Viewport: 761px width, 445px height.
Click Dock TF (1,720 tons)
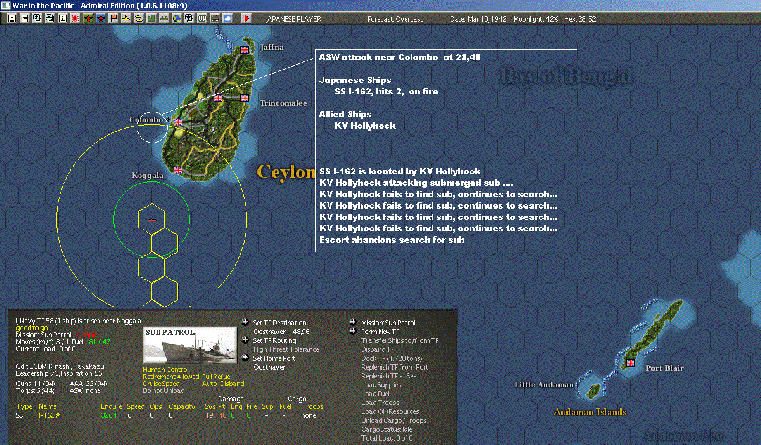(x=392, y=358)
